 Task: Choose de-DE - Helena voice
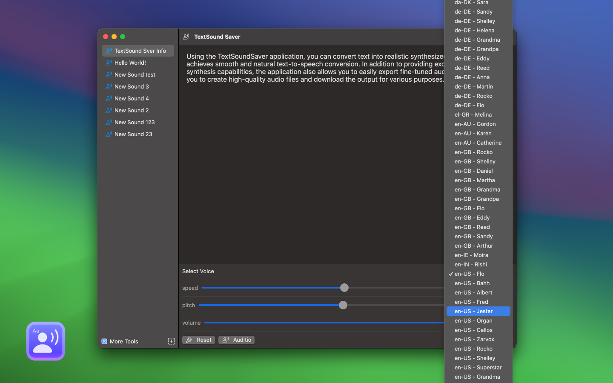coord(478,30)
